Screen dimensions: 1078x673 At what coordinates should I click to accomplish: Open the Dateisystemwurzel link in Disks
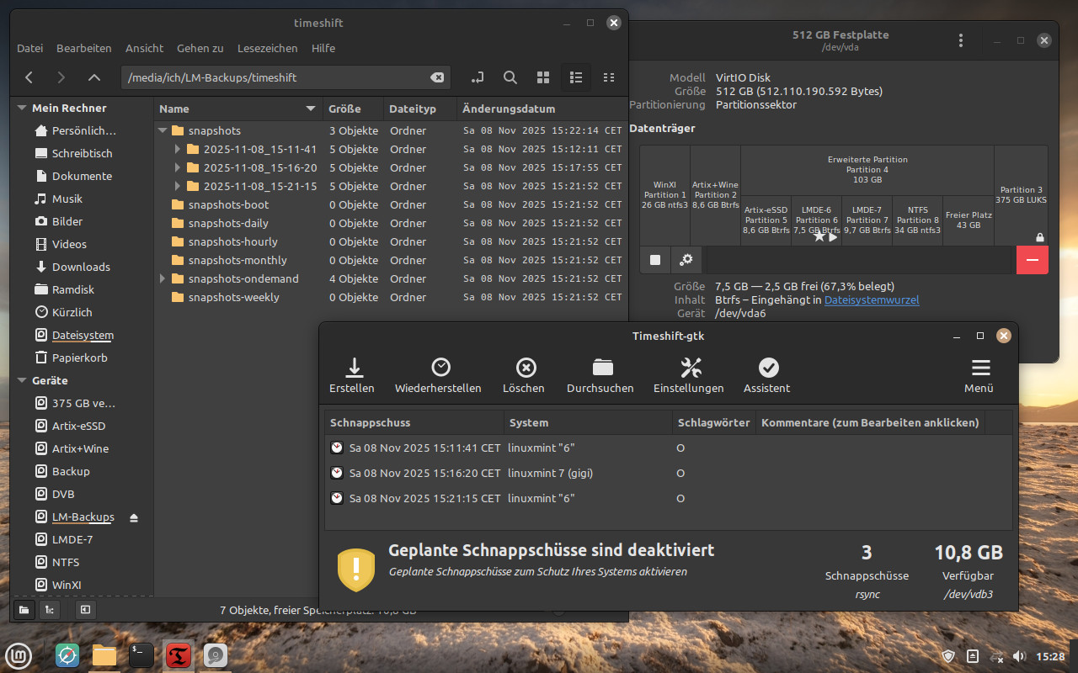point(872,299)
